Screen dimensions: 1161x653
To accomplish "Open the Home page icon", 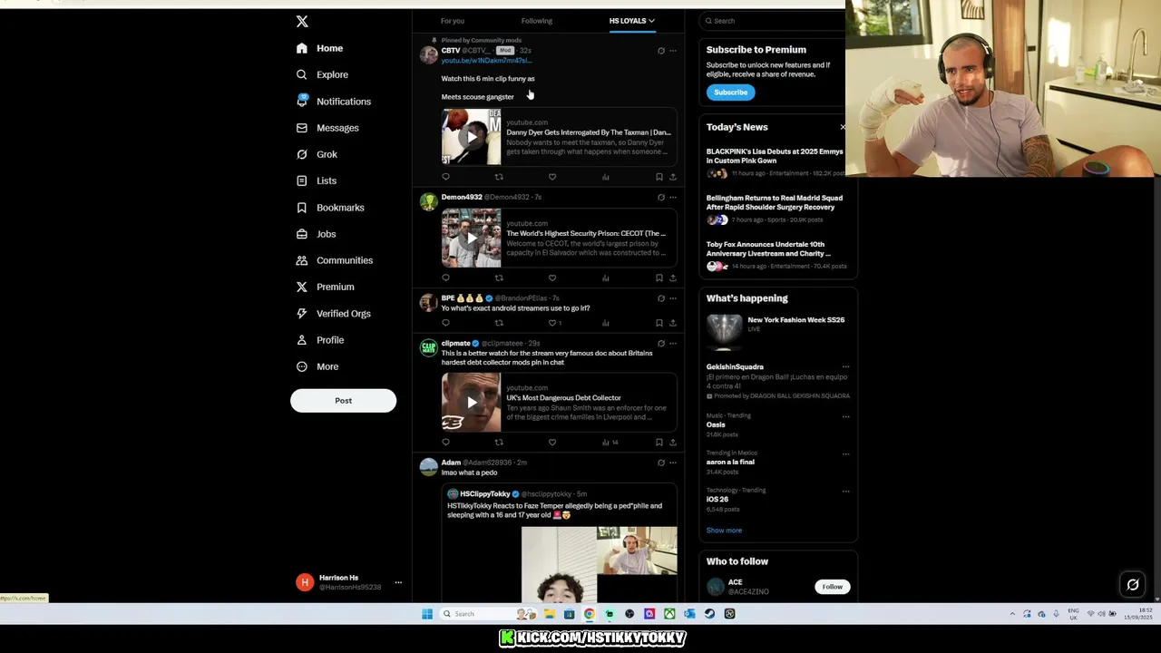I will click(302, 48).
